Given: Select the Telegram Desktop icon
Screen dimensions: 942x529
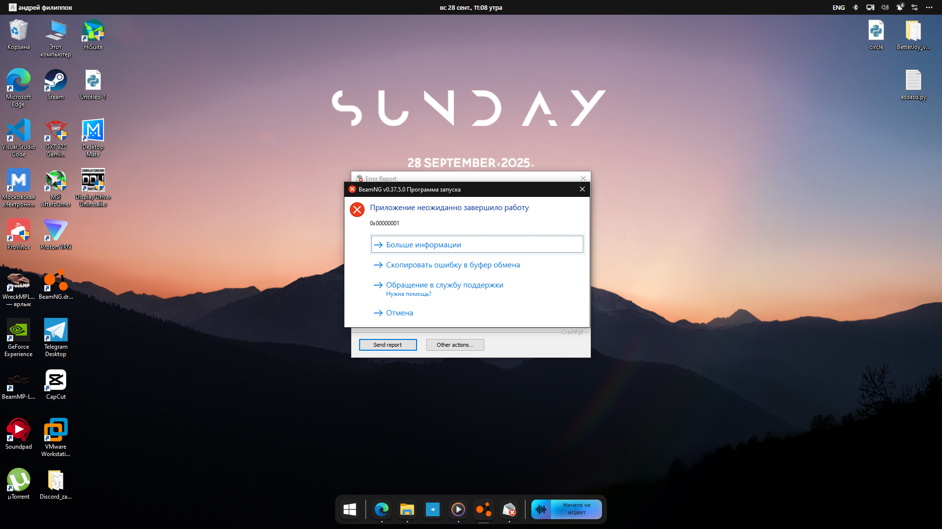Looking at the screenshot, I should click(55, 336).
